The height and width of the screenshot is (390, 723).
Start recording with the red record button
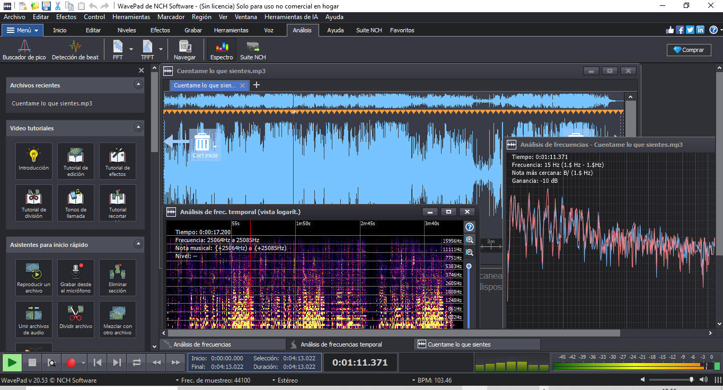coord(73,362)
